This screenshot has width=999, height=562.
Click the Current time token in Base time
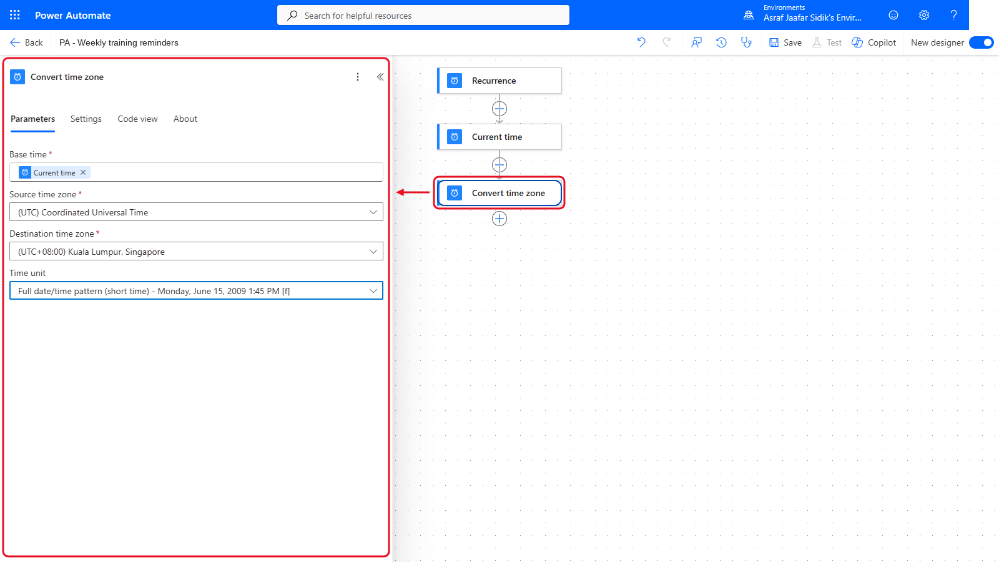(54, 172)
